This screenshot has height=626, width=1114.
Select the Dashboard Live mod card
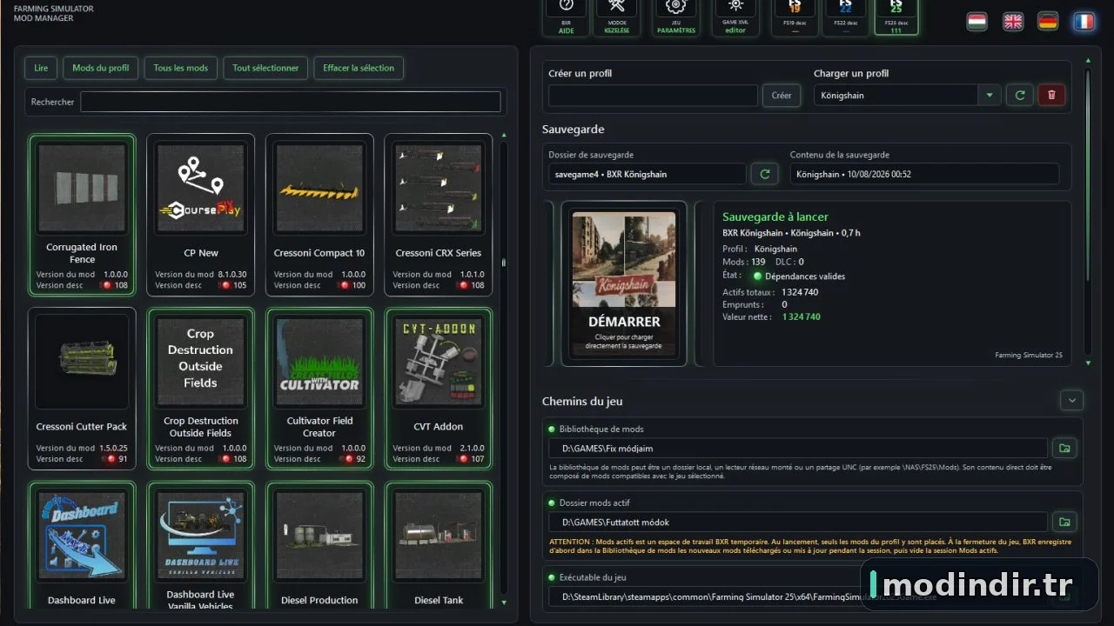tap(83, 546)
